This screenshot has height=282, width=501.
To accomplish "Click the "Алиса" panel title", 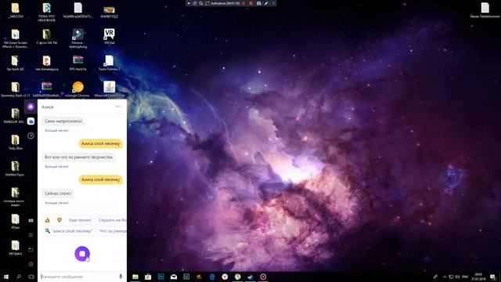I will (47, 107).
